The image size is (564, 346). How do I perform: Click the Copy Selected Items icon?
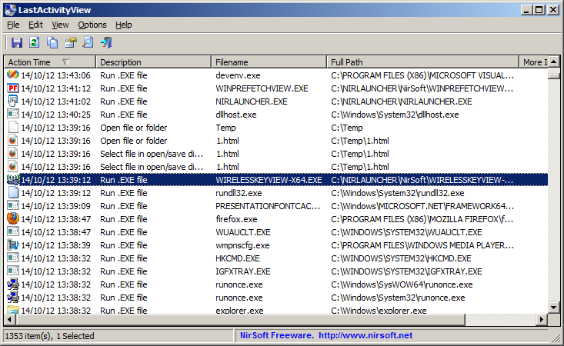click(52, 43)
